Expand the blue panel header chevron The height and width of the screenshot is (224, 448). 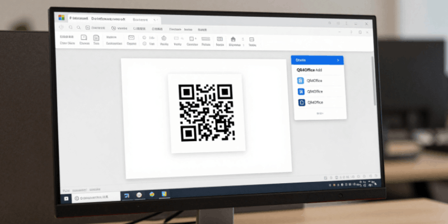[x=338, y=60]
